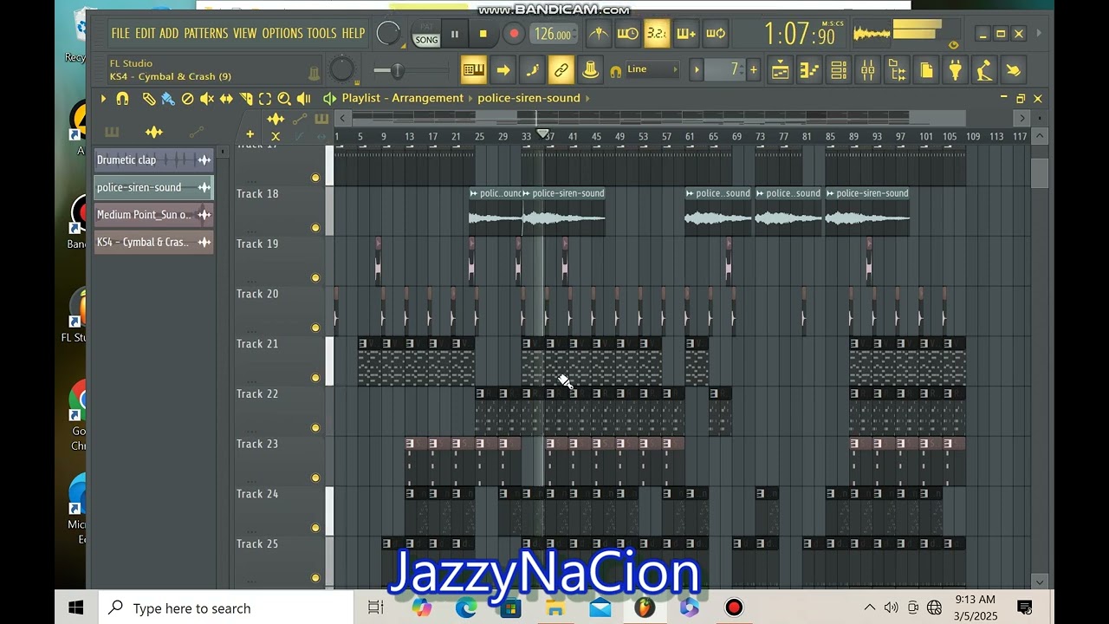Open Microsoft Edge in taskbar
The width and height of the screenshot is (1109, 624).
466,608
